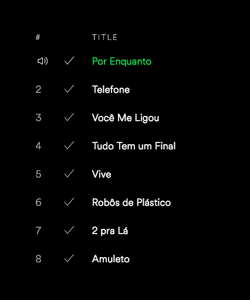Screen dimensions: 250x300
Task: Select the Tudo Tem um Final track
Action: [x=134, y=146]
